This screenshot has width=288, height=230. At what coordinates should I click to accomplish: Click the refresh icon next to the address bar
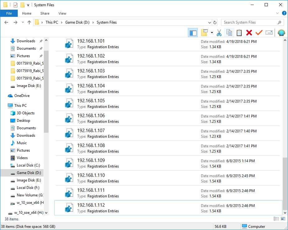click(x=215, y=22)
